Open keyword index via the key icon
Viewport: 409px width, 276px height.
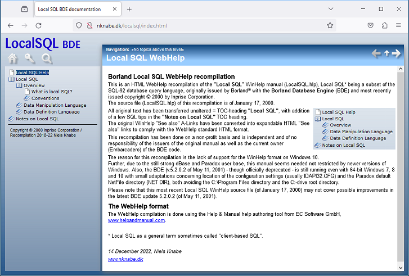pos(30,58)
